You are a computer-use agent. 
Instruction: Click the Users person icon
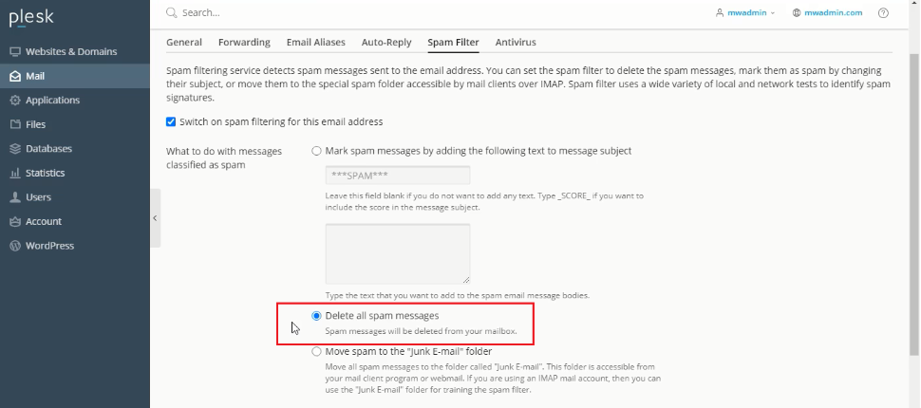[15, 197]
